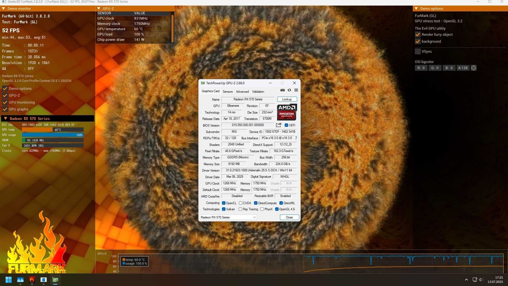The image size is (508, 286).
Task: Click the Driver Version field
Action: pyautogui.click(x=259, y=170)
